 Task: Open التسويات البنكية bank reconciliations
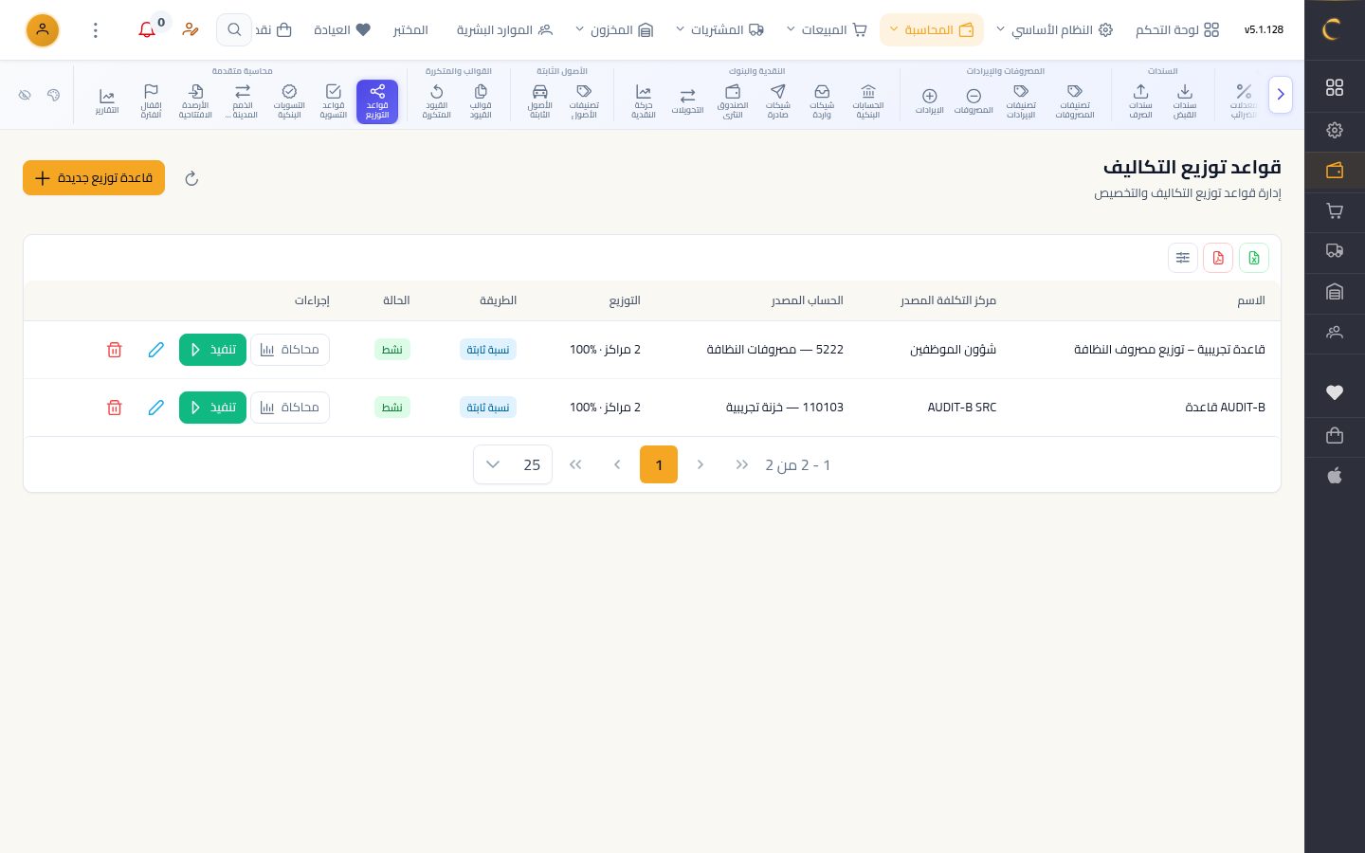(289, 101)
